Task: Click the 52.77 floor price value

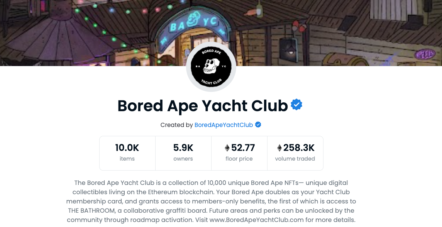Action: click(243, 148)
